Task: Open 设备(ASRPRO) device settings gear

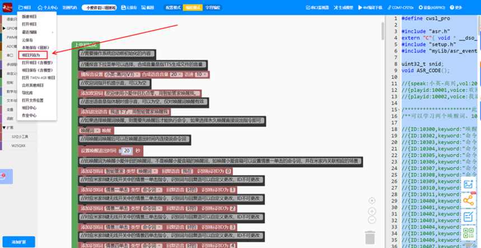Action: point(432,8)
